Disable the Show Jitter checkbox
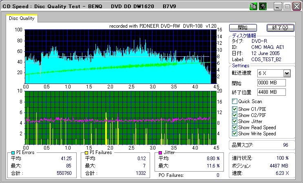 234,121
